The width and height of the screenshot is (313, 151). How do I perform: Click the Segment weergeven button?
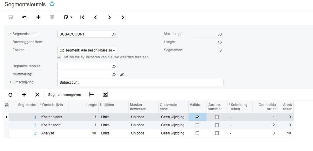coord(64,95)
